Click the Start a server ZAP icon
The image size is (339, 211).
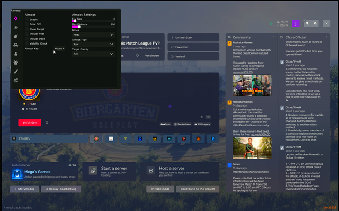tap(93, 171)
